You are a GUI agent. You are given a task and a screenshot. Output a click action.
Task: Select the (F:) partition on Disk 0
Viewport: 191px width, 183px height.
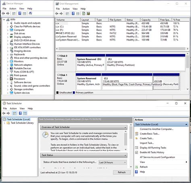pyautogui.click(x=145, y=62)
